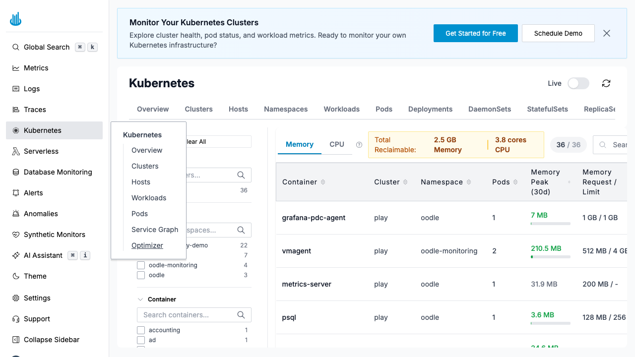This screenshot has width=635, height=357.
Task: Switch to the CPU tab
Action: 337,144
